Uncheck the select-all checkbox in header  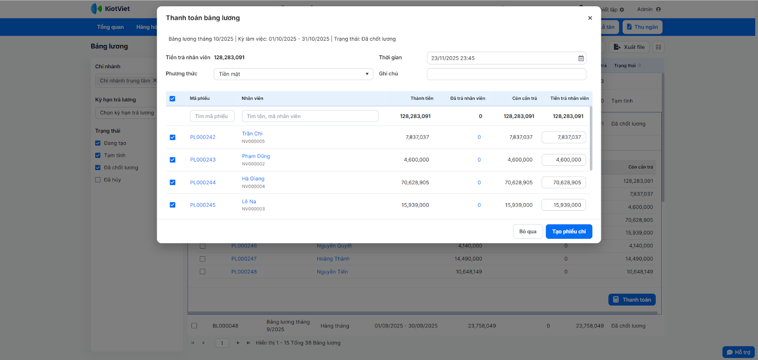(172, 99)
